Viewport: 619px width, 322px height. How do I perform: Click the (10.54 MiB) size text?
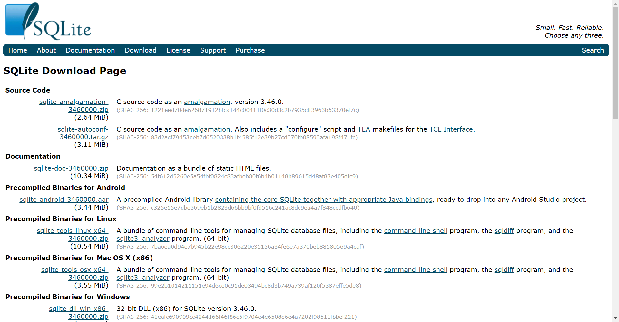[89, 246]
